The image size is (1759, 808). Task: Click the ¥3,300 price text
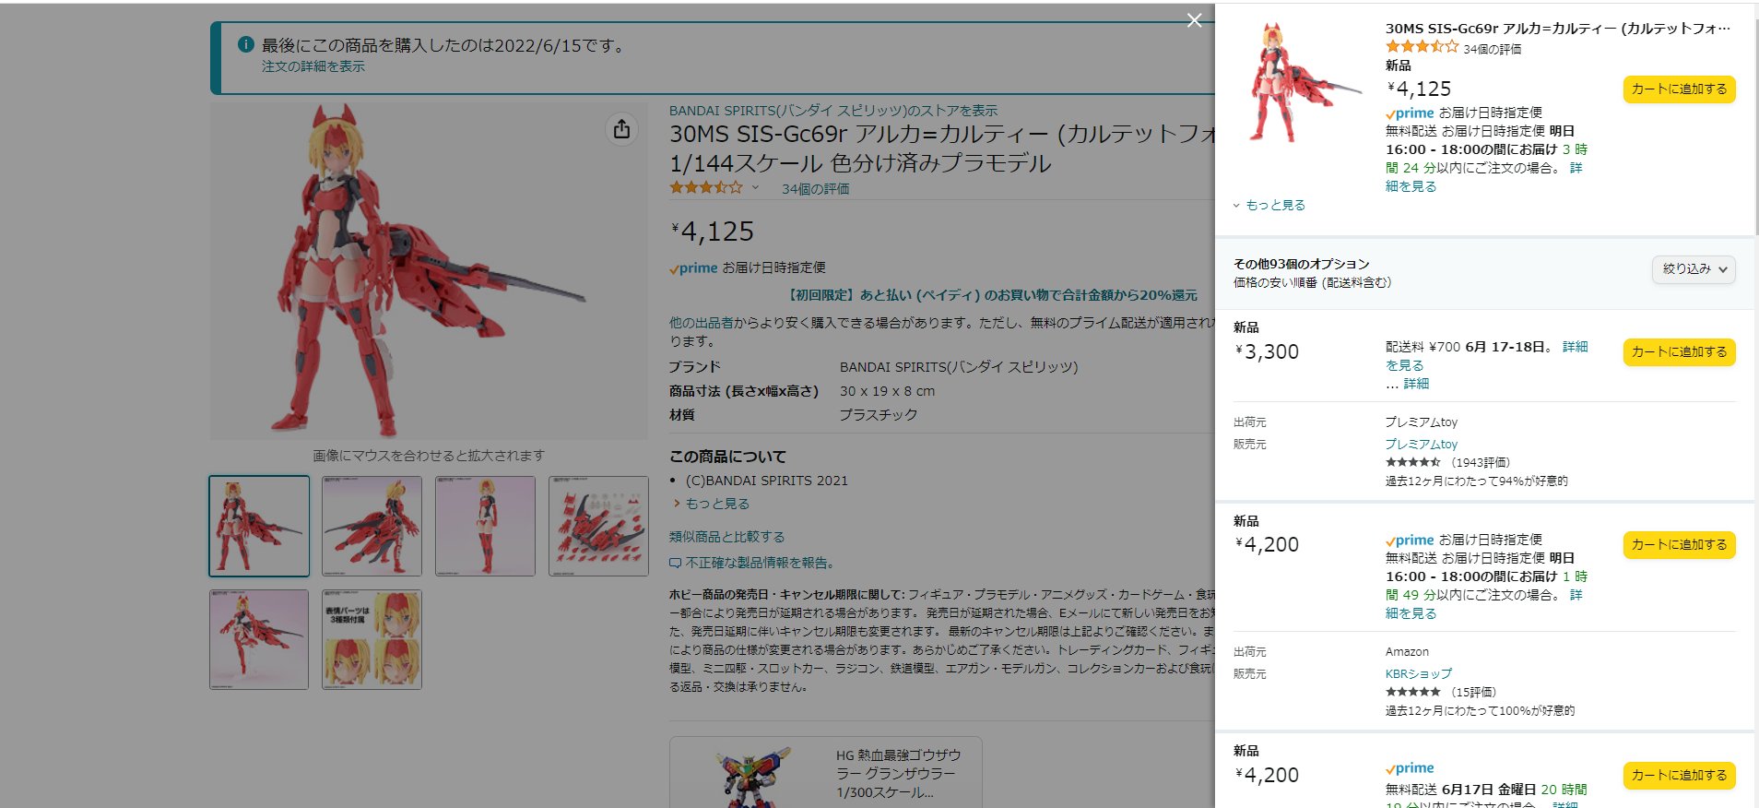pos(1267,351)
